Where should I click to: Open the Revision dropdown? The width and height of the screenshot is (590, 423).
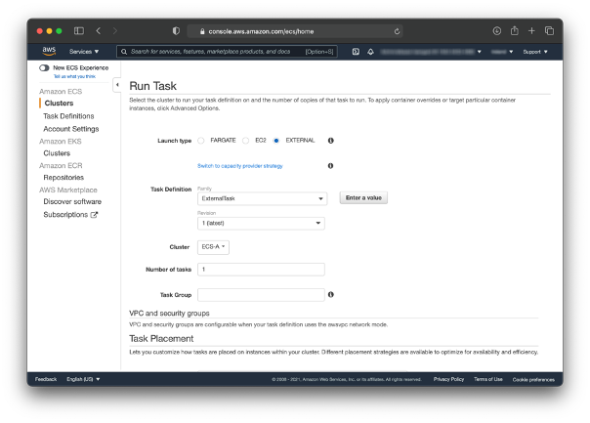[x=261, y=223]
